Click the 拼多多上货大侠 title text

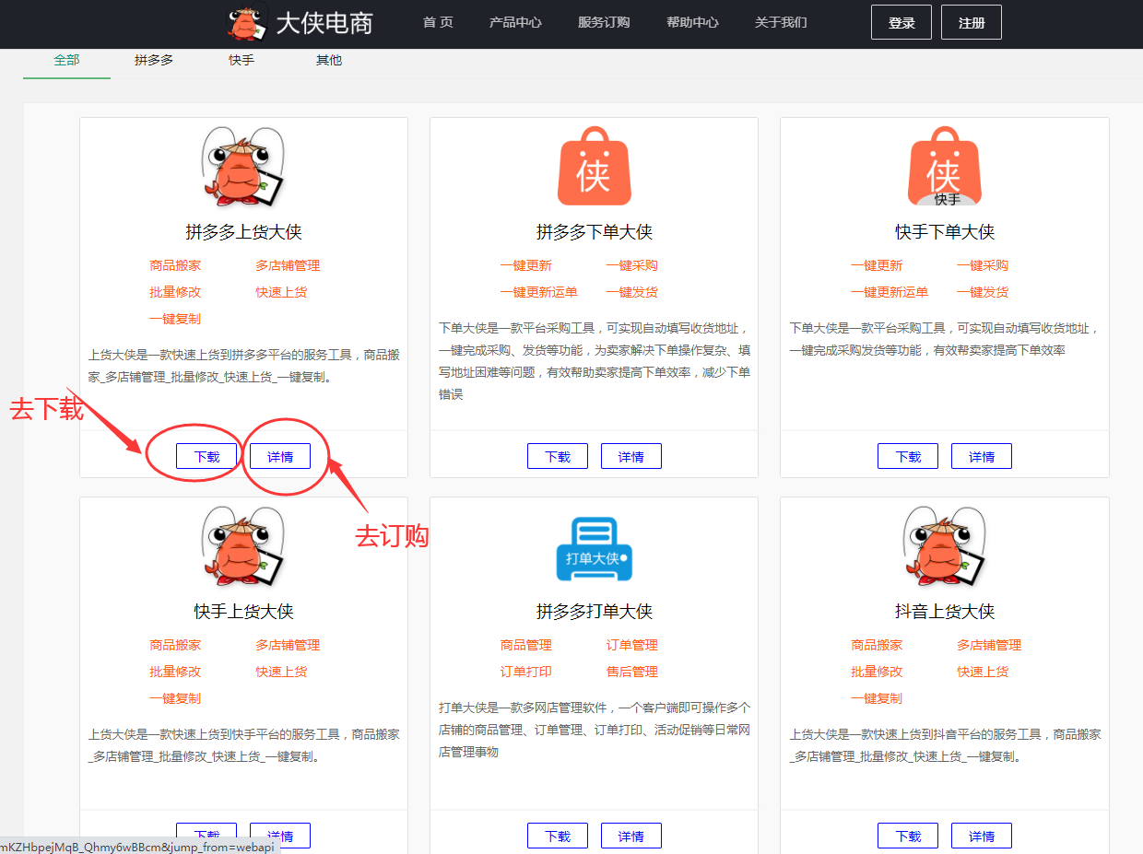click(x=243, y=232)
